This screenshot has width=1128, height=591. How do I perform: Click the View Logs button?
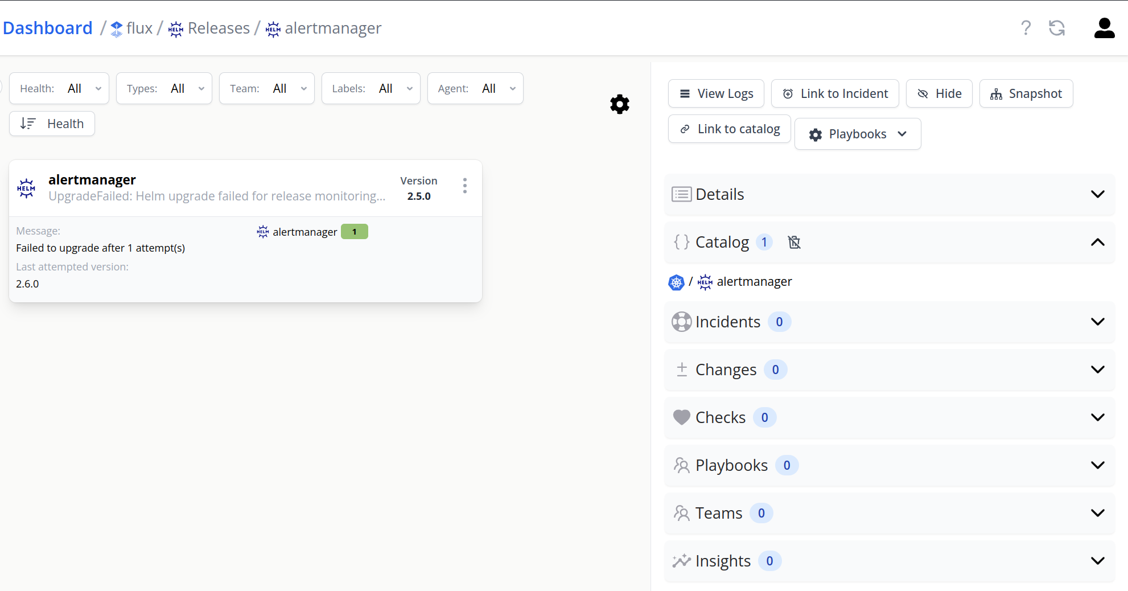(716, 93)
